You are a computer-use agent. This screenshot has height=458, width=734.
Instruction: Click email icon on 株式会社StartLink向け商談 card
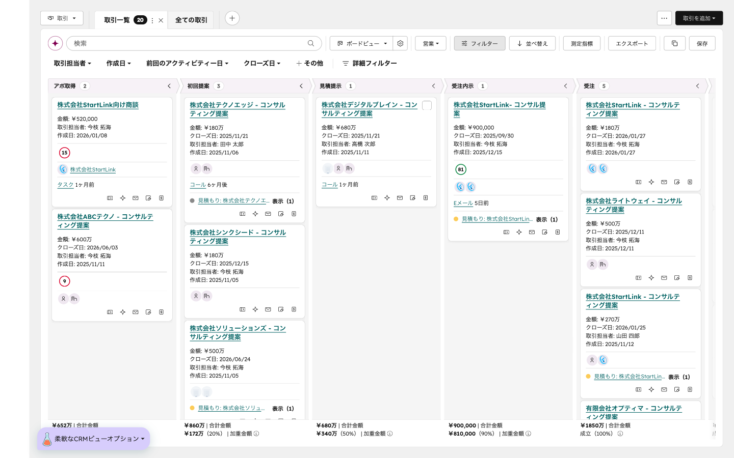136,198
